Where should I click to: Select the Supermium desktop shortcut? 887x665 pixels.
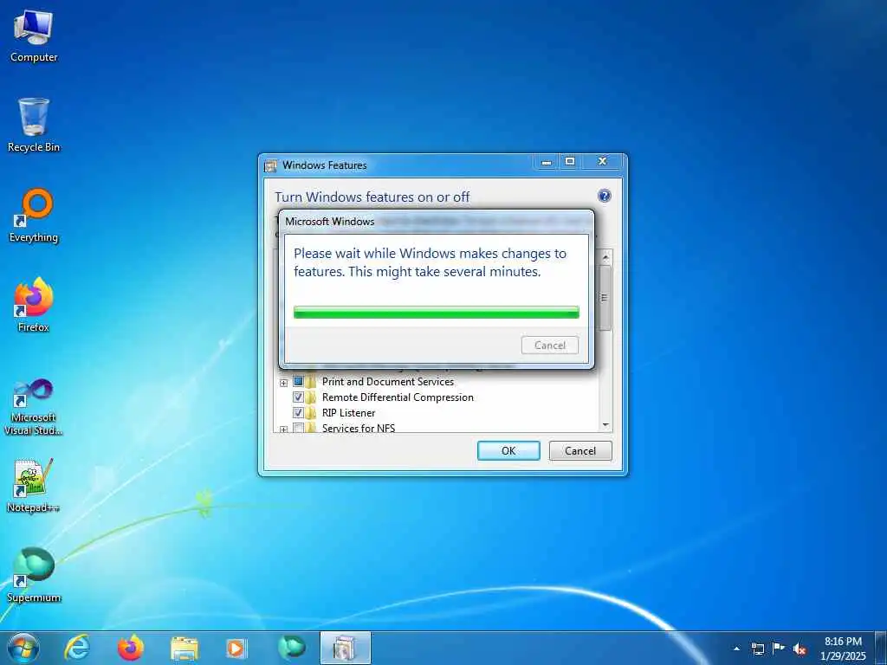[34, 575]
